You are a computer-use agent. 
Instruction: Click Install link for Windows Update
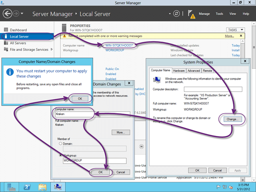[236, 50]
